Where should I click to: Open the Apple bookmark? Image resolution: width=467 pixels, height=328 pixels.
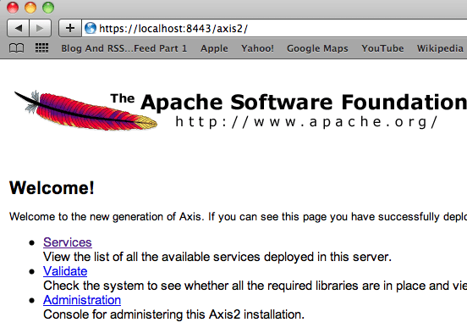(x=214, y=48)
